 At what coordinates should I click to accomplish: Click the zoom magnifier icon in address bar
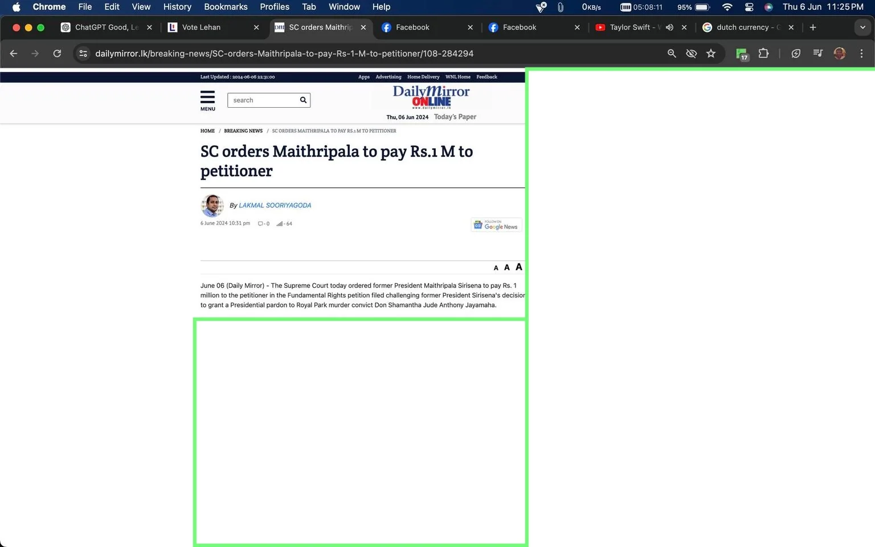point(672,54)
